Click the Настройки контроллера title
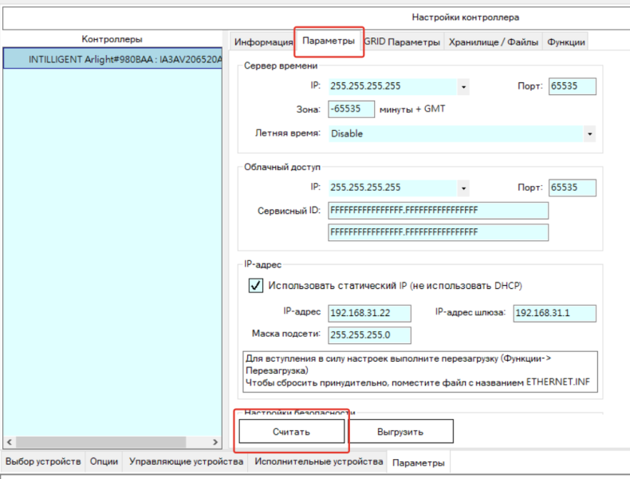This screenshot has height=479, width=630. [x=465, y=18]
